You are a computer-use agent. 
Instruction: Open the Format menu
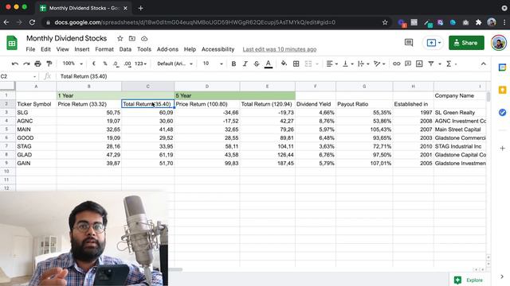point(104,49)
